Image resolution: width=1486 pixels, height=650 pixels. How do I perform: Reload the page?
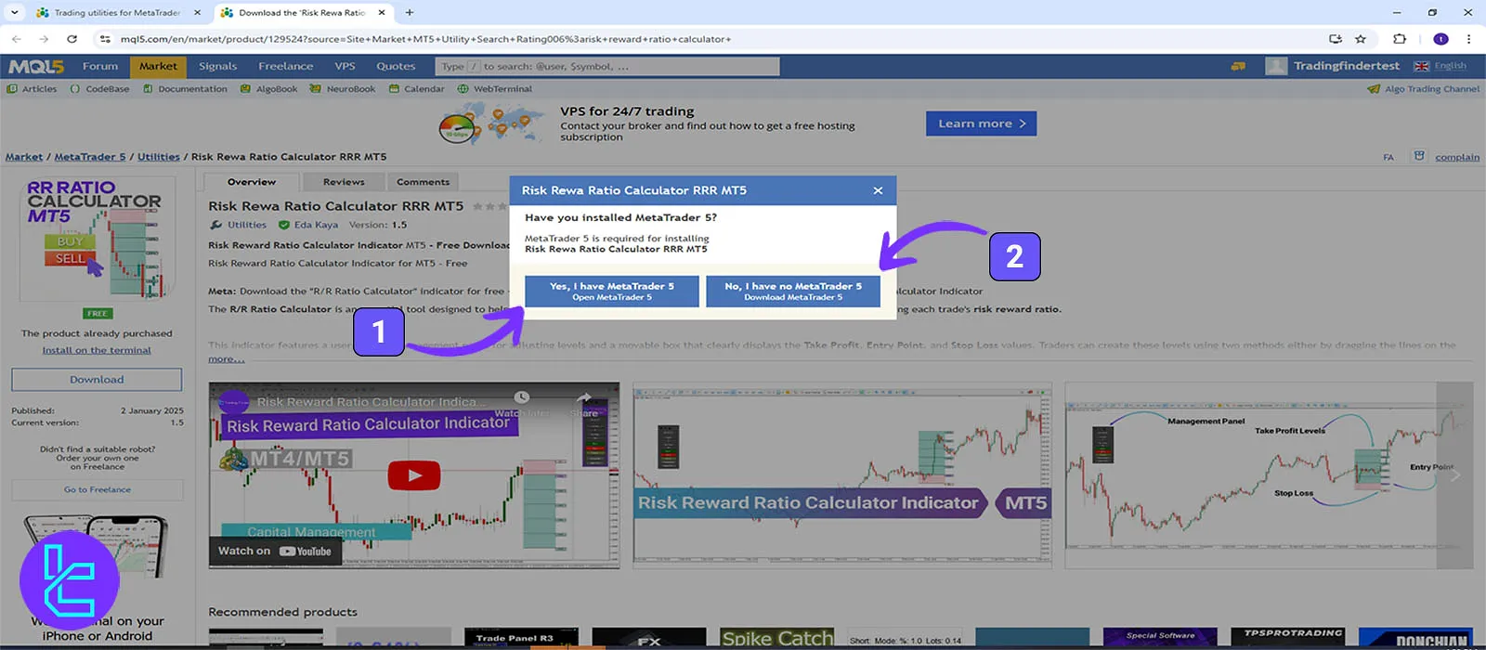[x=72, y=39]
